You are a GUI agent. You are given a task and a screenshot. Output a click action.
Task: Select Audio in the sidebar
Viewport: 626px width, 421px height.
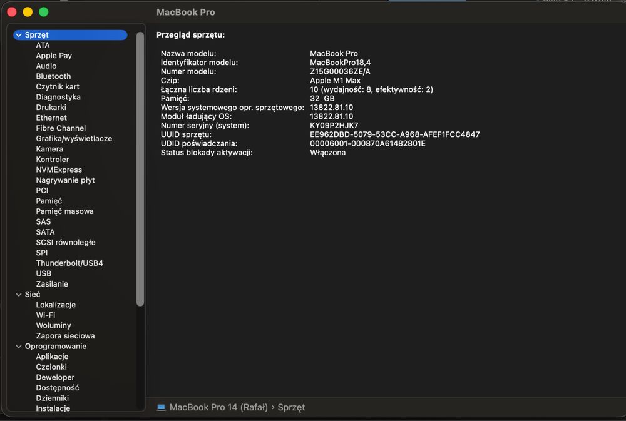(x=46, y=66)
